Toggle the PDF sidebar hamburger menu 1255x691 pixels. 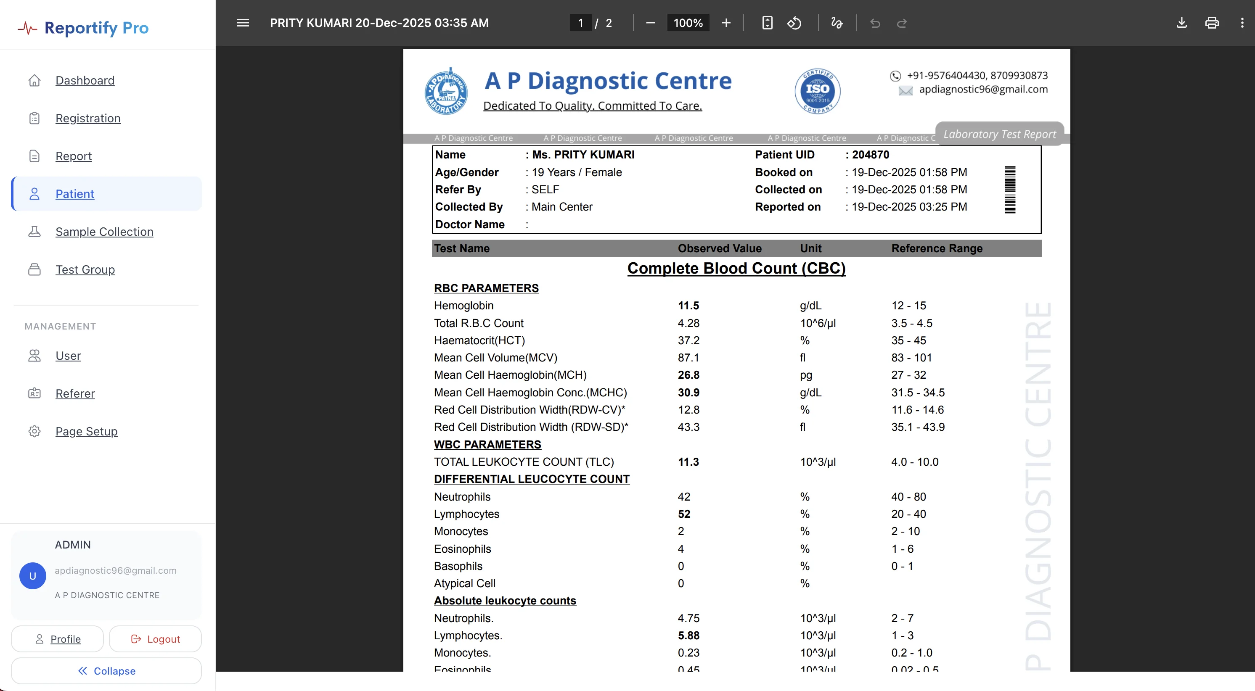243,23
